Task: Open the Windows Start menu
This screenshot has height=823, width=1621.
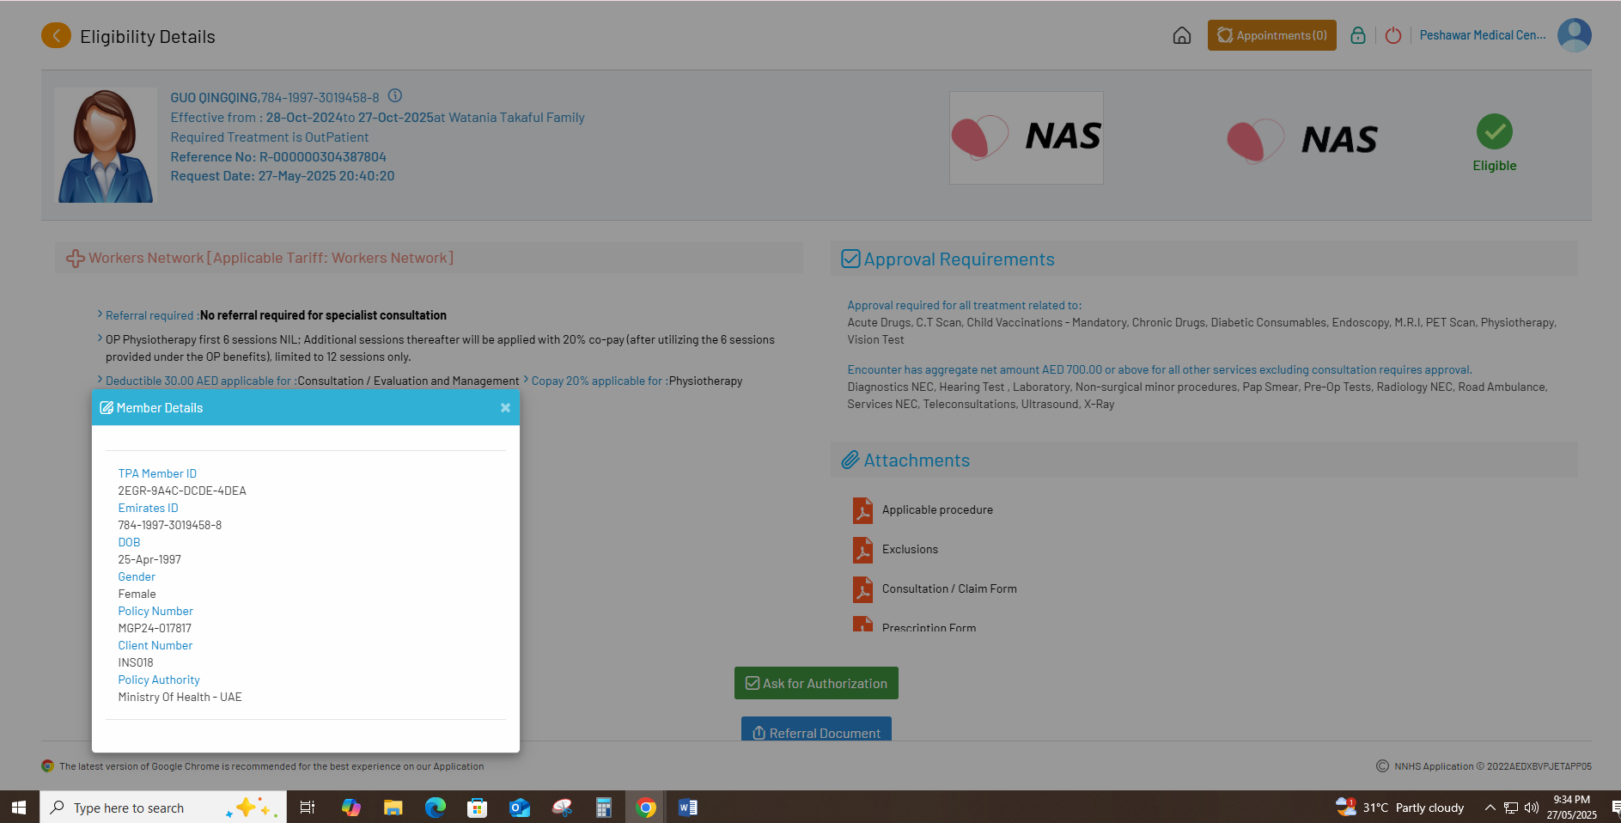Action: 19,808
